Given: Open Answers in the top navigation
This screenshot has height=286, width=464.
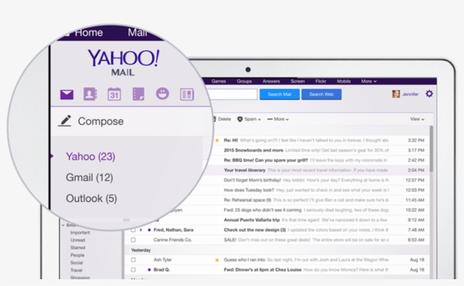Looking at the screenshot, I should pos(271,81).
